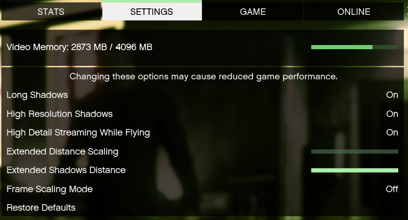Click the reduced game performance warning text

point(203,77)
